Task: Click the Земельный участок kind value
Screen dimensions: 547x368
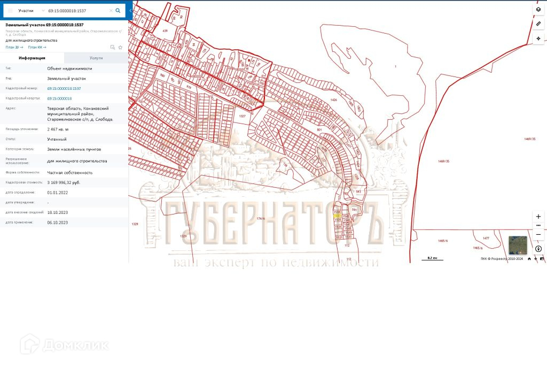Action: point(67,79)
